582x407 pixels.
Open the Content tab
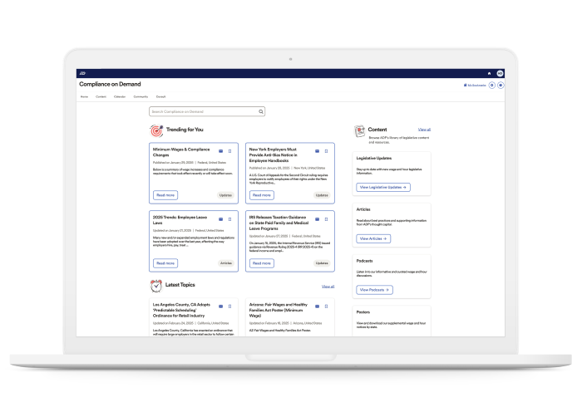point(101,96)
